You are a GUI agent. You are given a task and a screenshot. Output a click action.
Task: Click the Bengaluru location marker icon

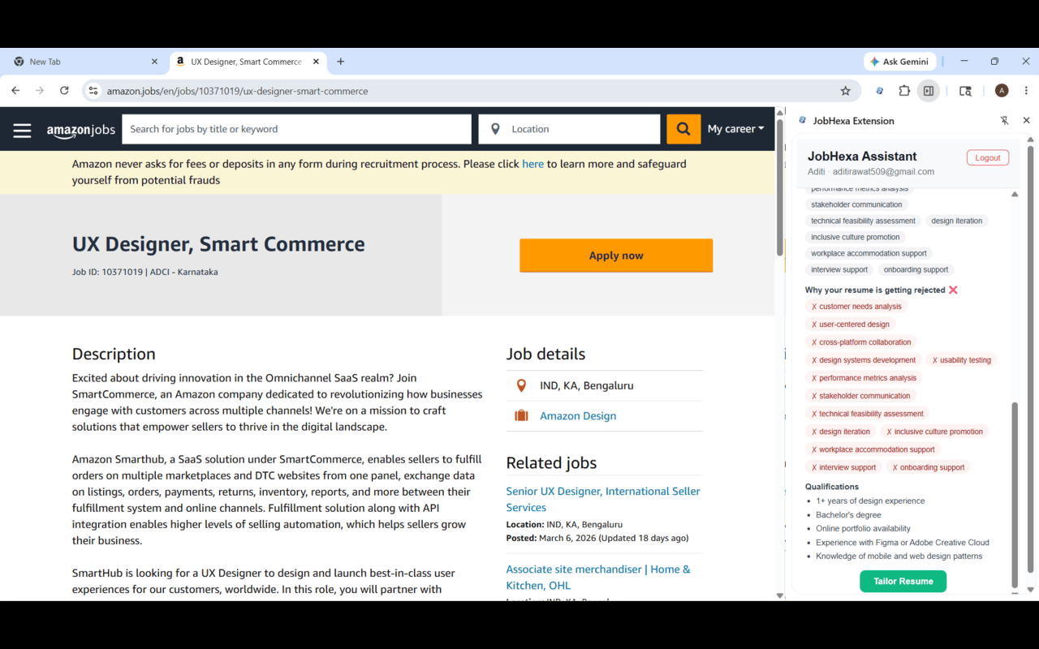[x=521, y=386]
